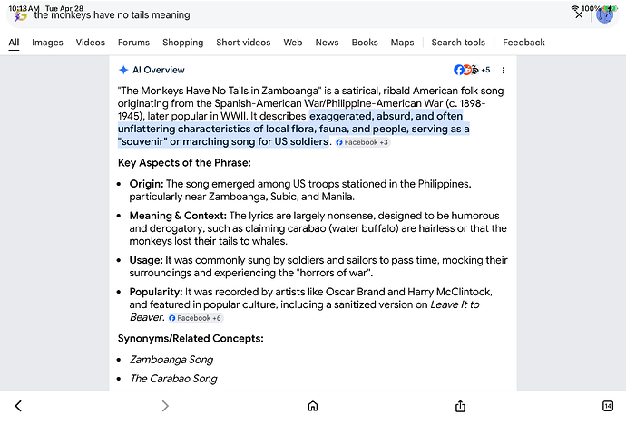This screenshot has height=434, width=626.
Task: Tap the AI Overview sparkle icon
Action: [x=123, y=70]
